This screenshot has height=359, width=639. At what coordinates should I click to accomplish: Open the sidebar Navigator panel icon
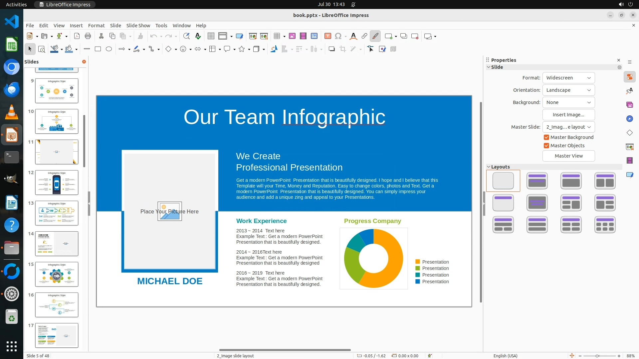(x=630, y=119)
